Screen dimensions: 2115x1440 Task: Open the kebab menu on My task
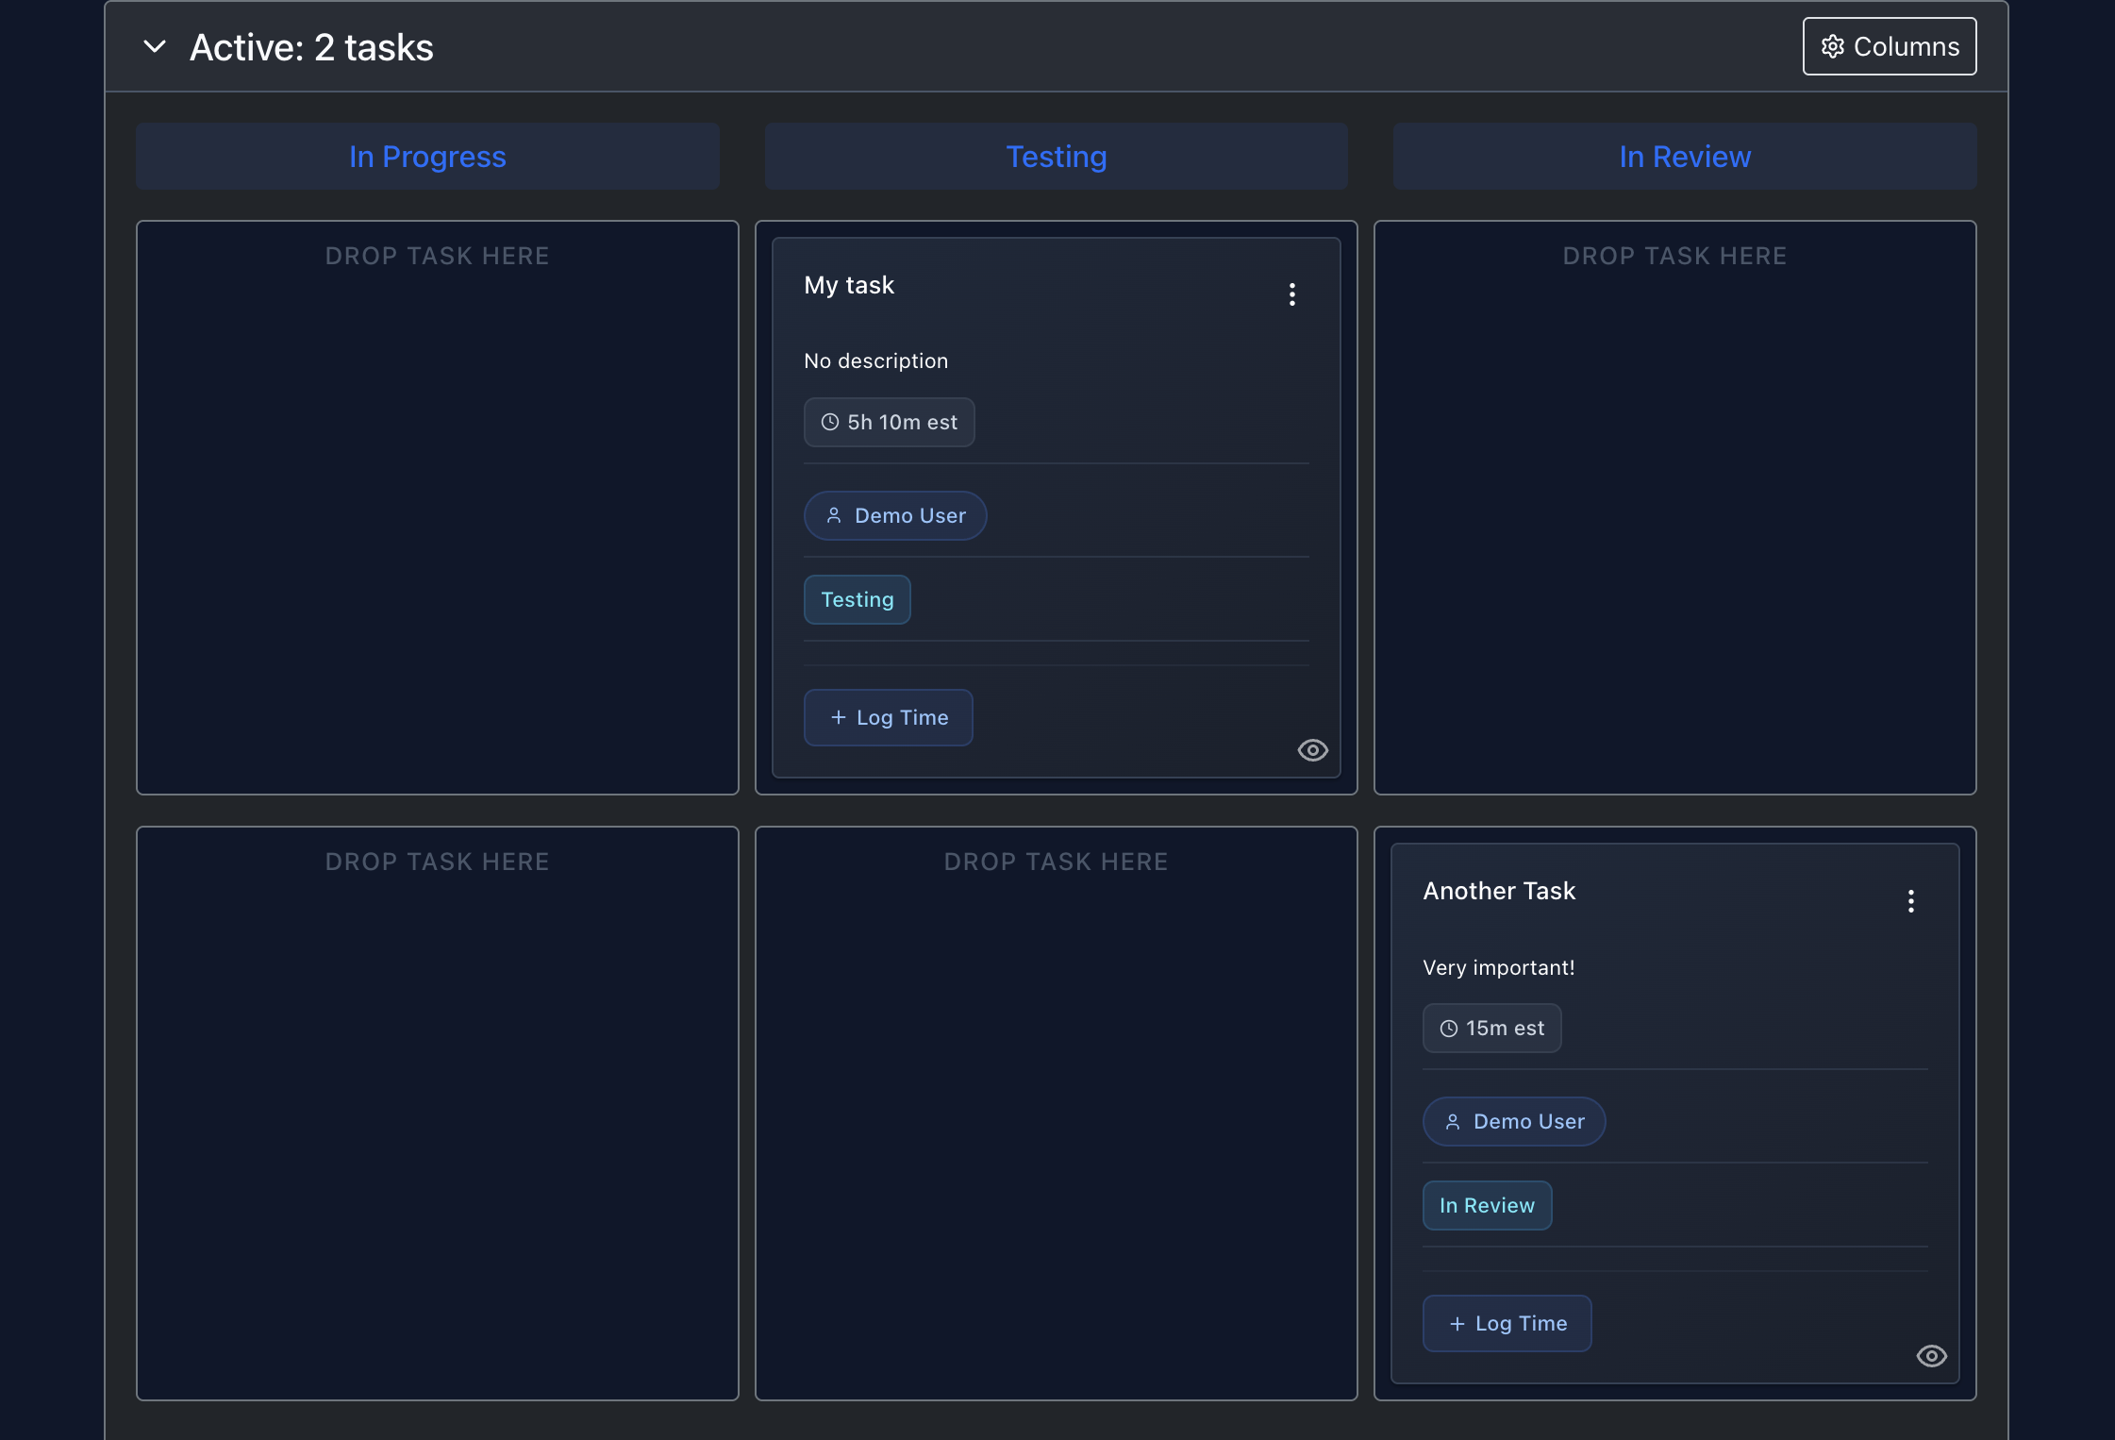(x=1291, y=293)
